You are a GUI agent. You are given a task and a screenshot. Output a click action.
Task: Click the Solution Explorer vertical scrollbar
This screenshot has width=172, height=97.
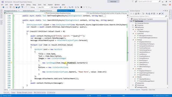pos(167,53)
